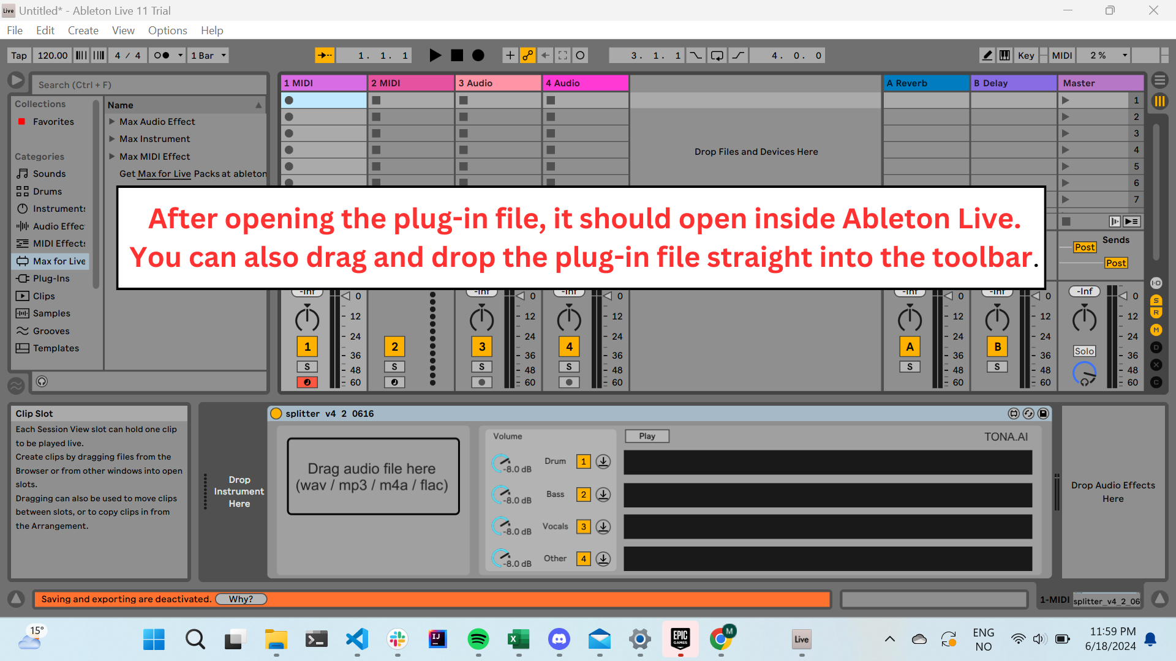
Task: Click the Session Record circle button
Action: [x=581, y=55]
